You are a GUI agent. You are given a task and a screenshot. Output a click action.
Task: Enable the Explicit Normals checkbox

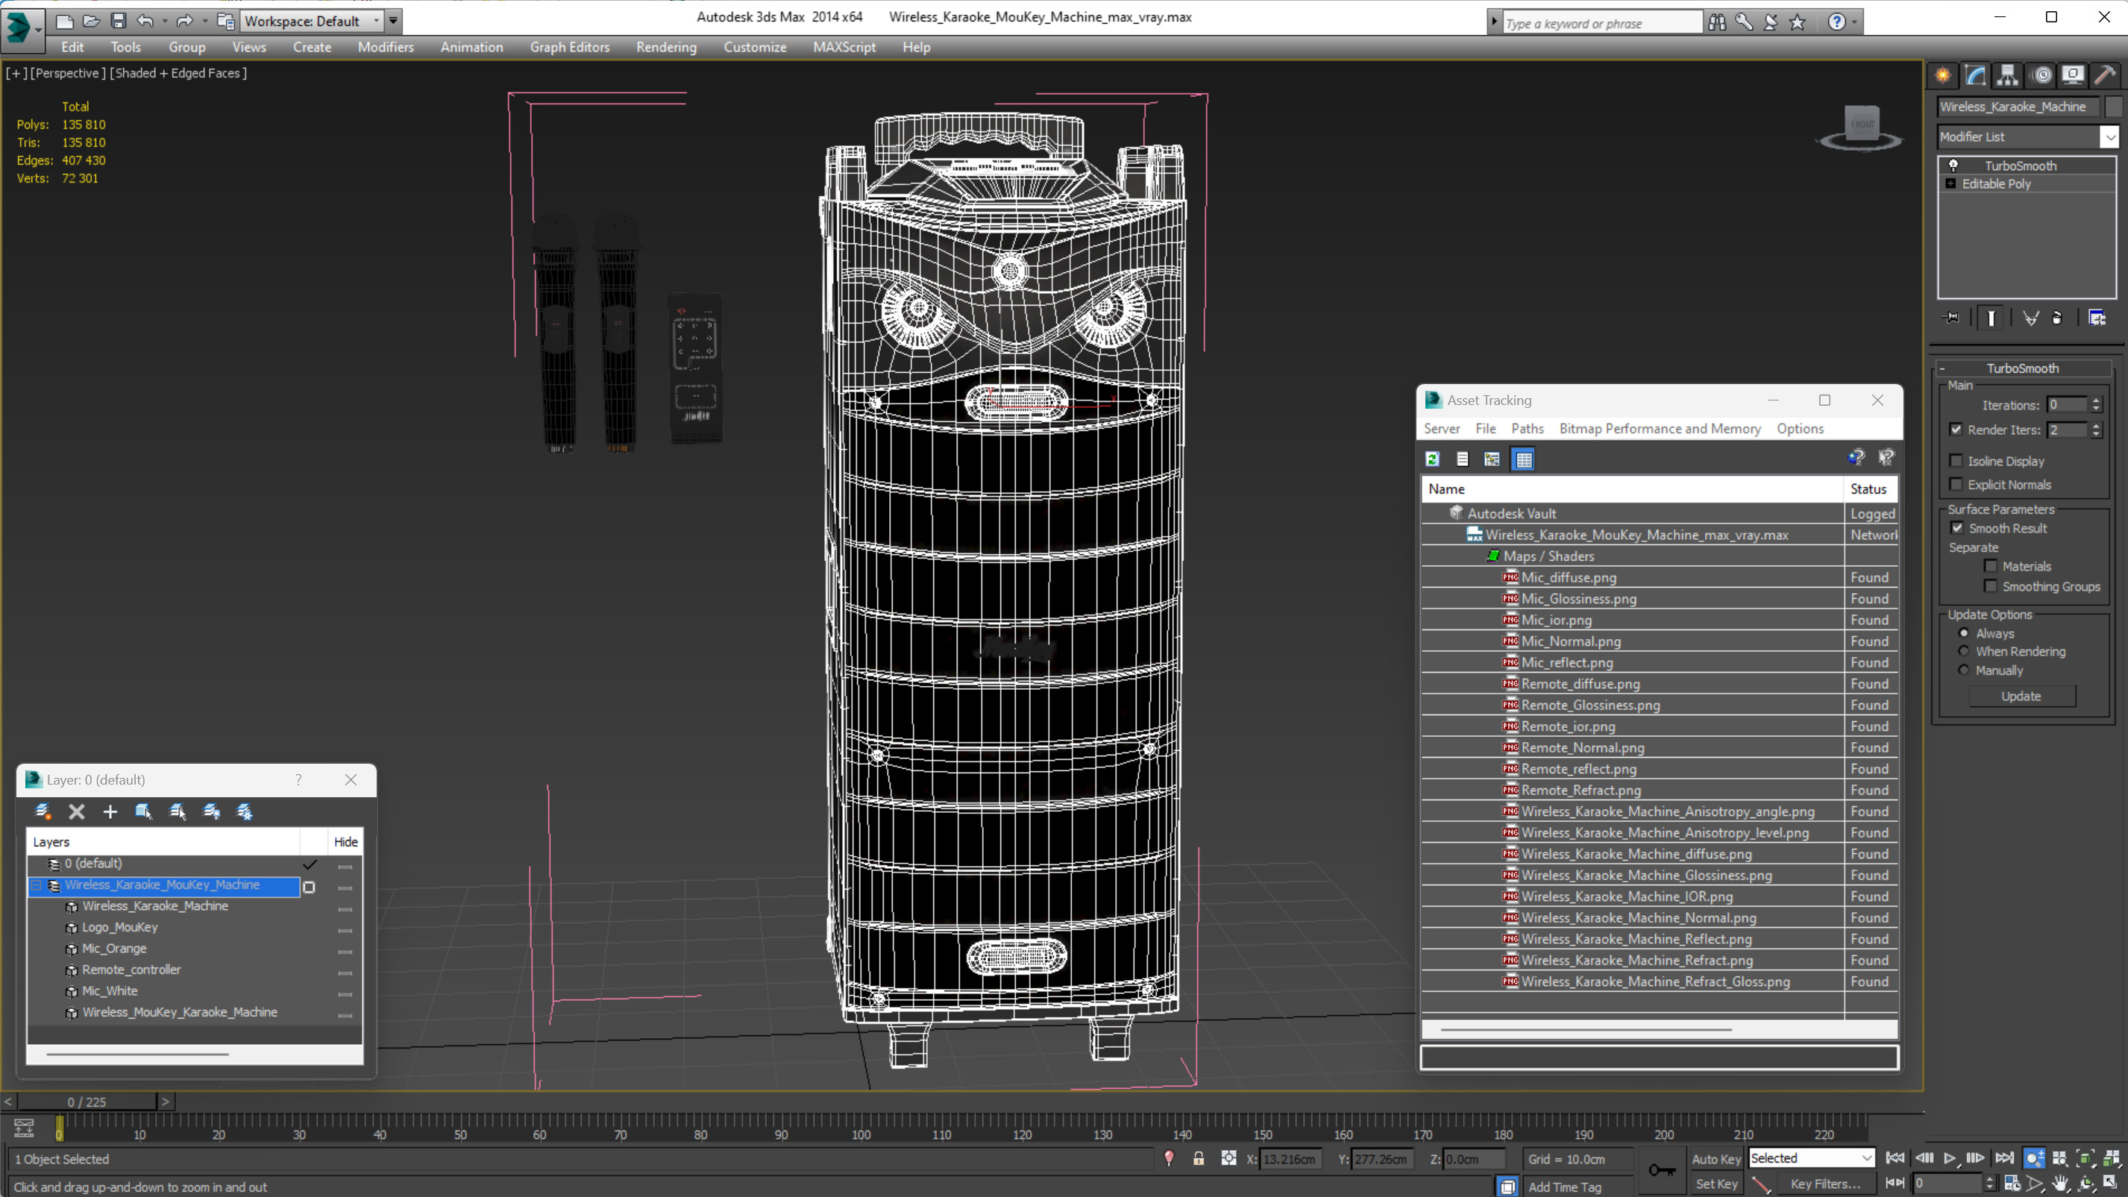click(x=1956, y=484)
